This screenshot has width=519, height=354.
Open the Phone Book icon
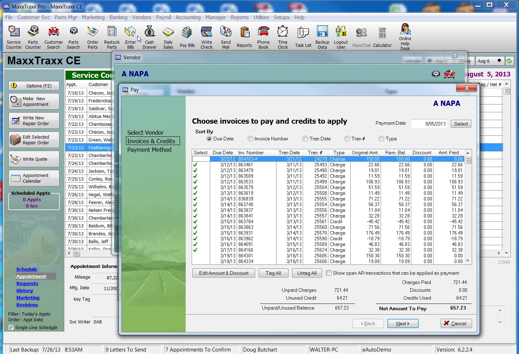(x=264, y=37)
